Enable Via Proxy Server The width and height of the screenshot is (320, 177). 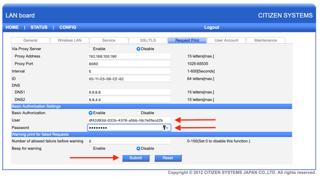(91, 49)
